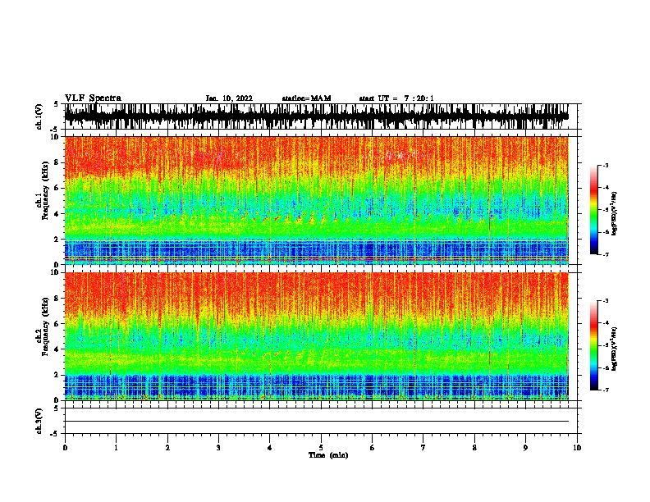Click time axis tick label "1"
Screen dimensions: 650x502
tap(116, 447)
